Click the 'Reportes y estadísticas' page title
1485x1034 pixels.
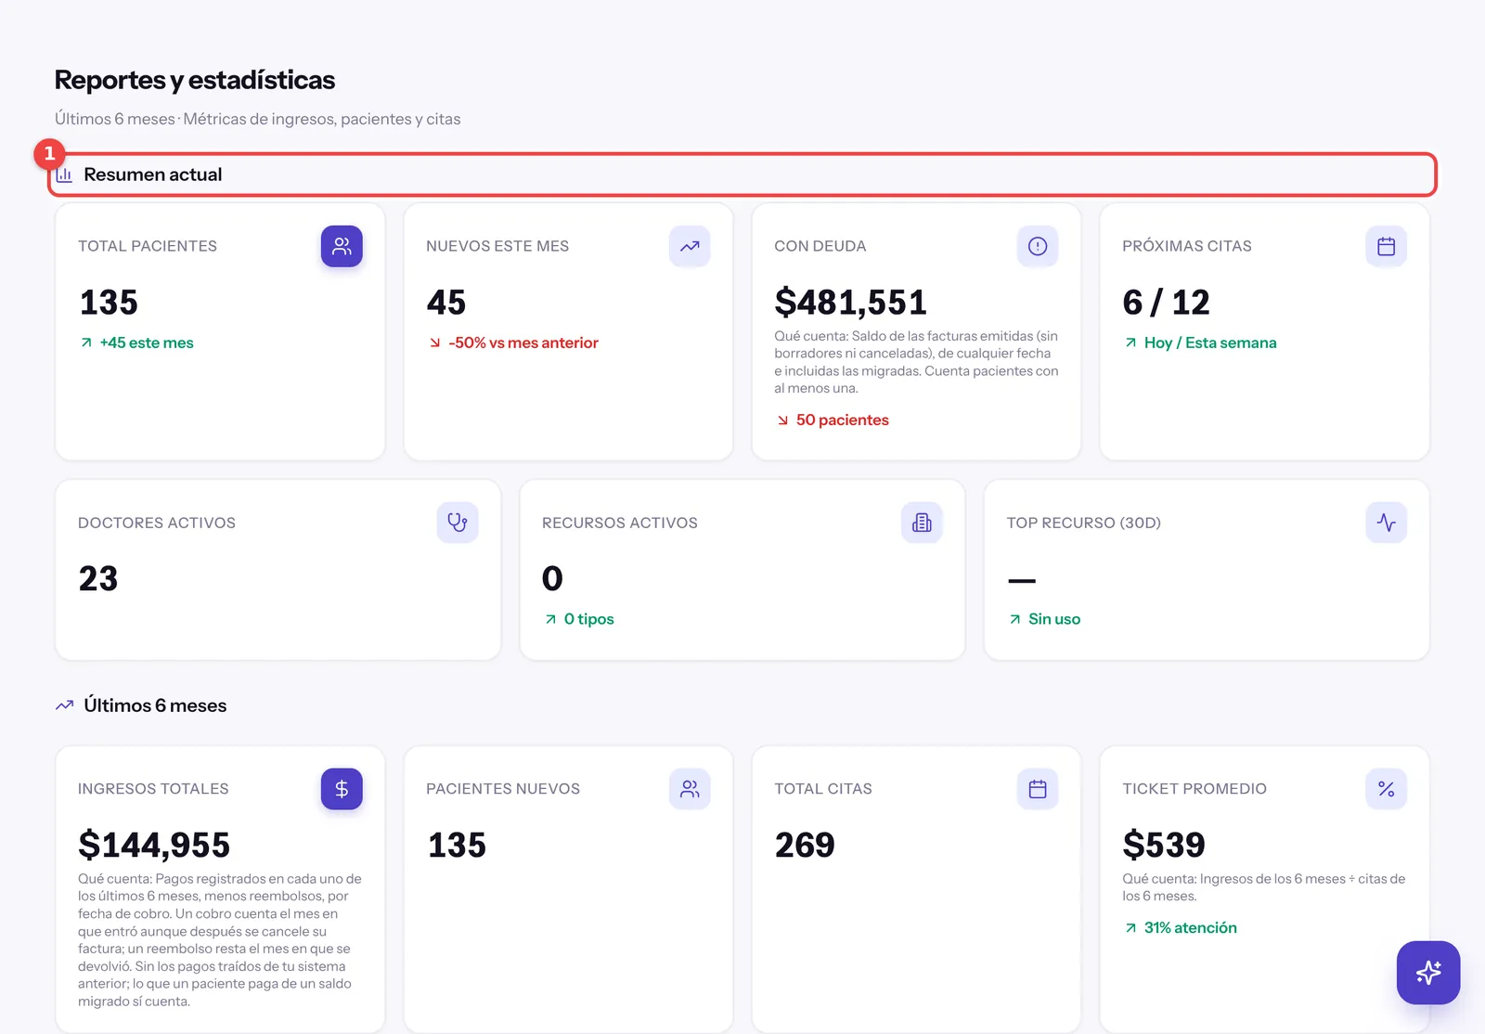[x=195, y=80]
